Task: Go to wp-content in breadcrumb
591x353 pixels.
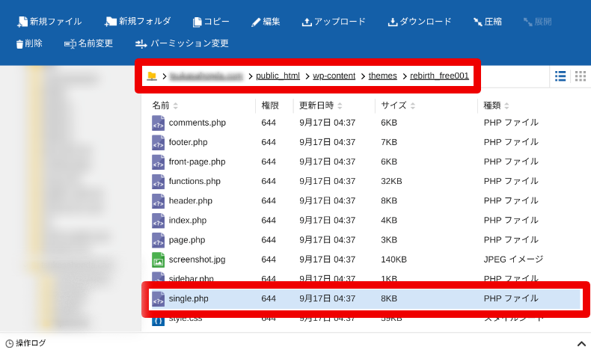Action: click(334, 76)
